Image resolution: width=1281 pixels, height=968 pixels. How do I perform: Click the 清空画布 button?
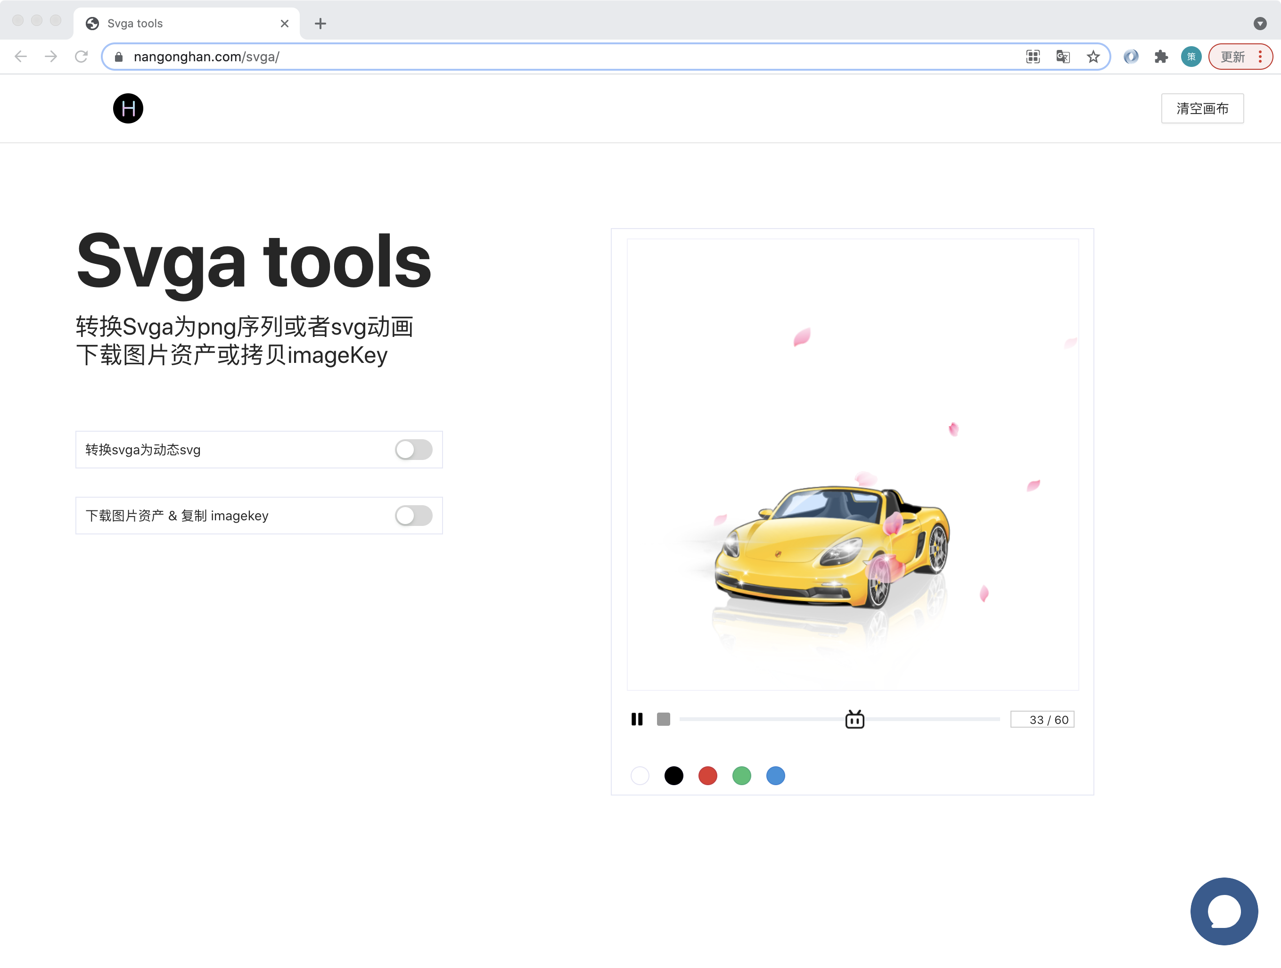1202,108
